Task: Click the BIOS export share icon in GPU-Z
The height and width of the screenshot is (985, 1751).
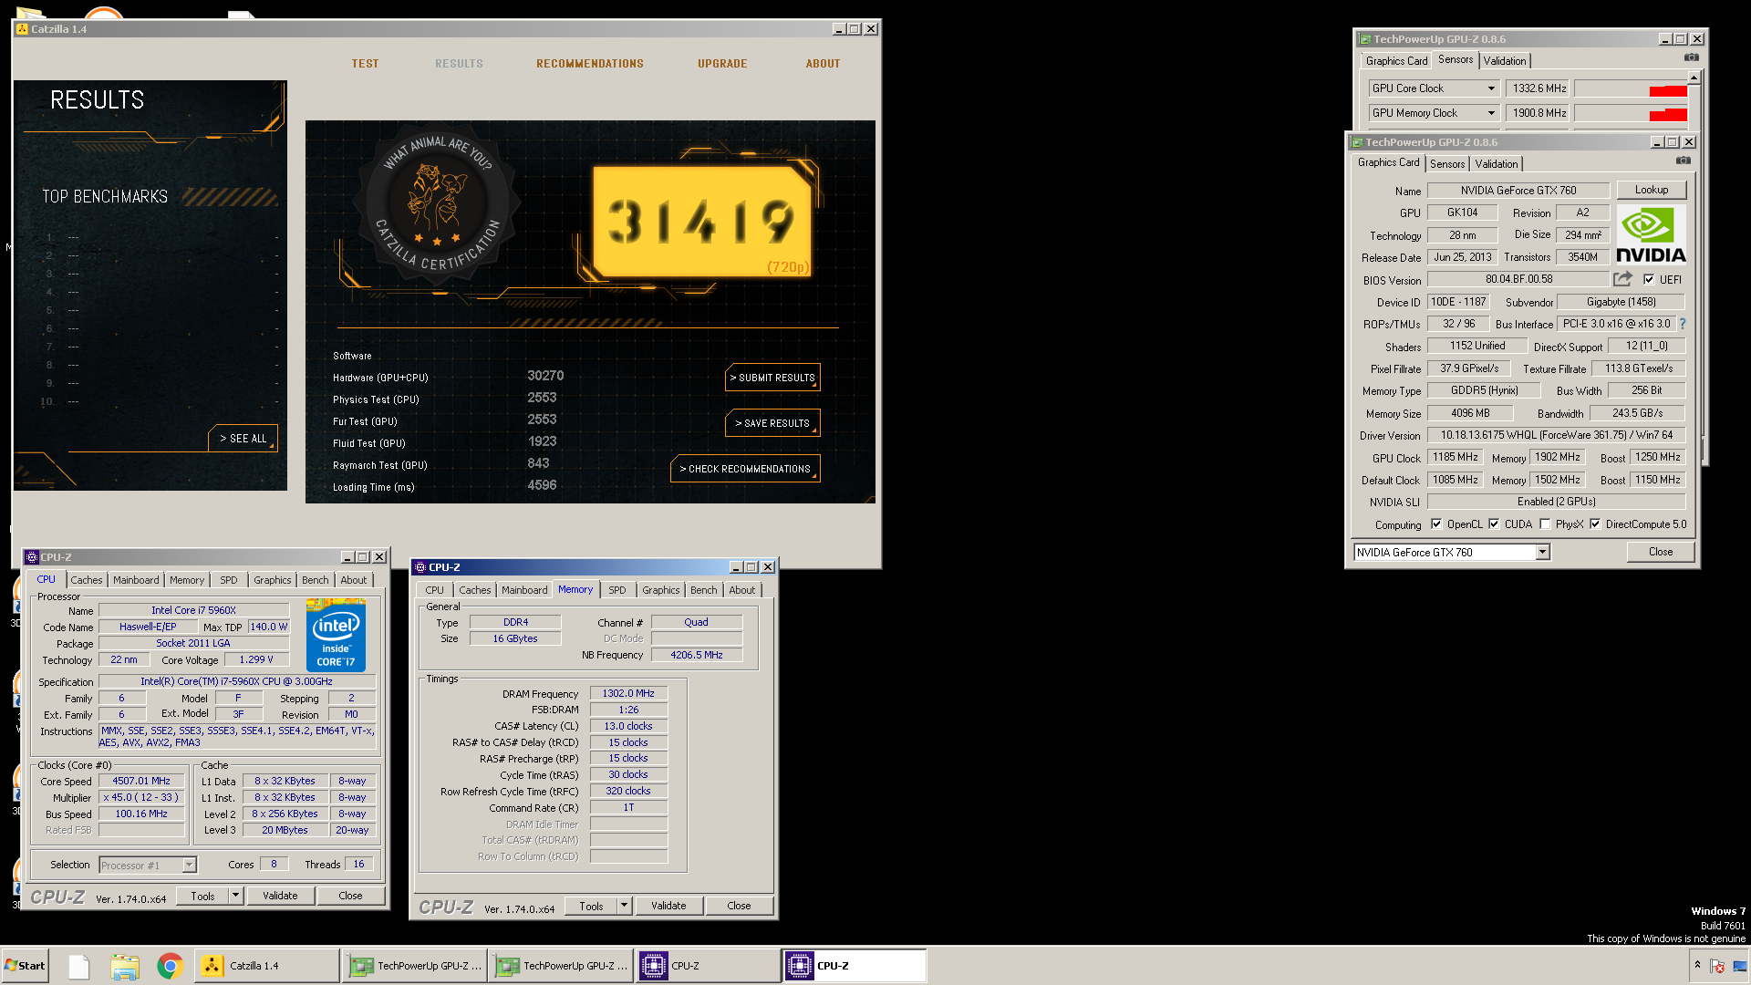Action: pyautogui.click(x=1623, y=279)
